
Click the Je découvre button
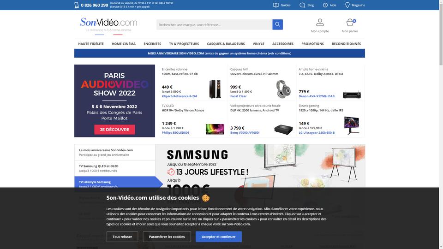click(114, 130)
